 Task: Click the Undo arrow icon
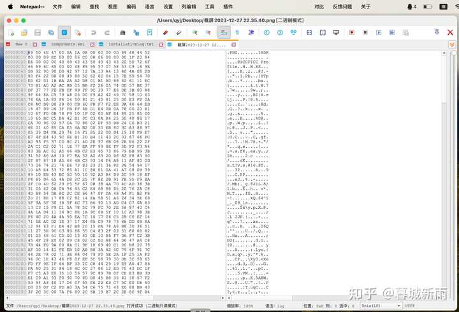coord(93,32)
